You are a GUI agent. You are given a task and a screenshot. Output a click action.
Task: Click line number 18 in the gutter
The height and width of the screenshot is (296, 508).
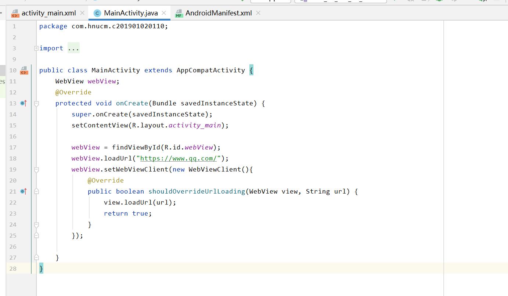13,158
